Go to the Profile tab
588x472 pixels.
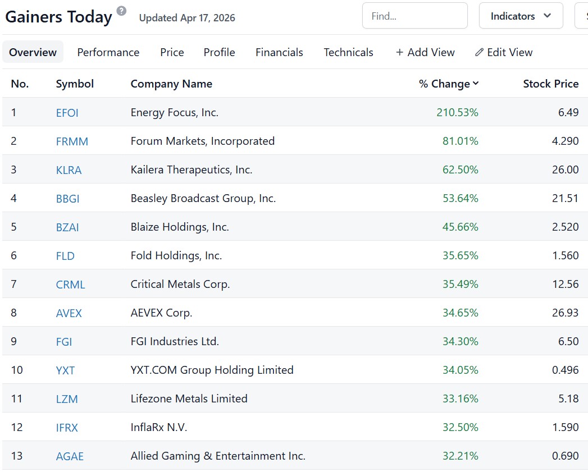pyautogui.click(x=219, y=52)
